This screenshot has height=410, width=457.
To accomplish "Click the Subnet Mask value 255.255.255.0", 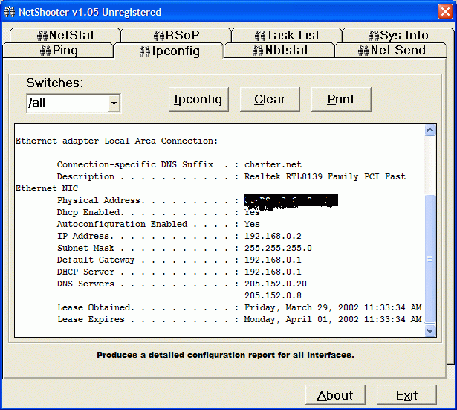I will click(x=278, y=248).
